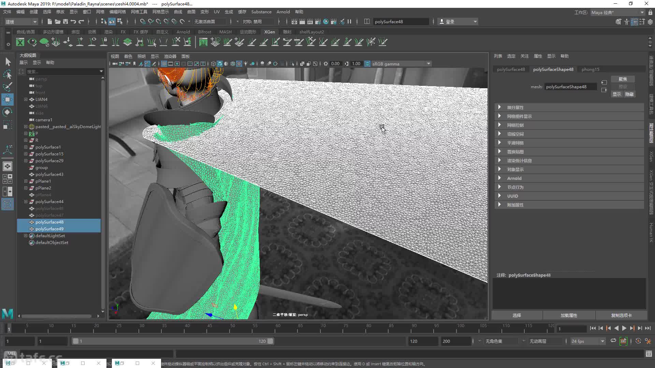Choose the Move tool in toolbox
655x368 pixels.
pyautogui.click(x=8, y=99)
